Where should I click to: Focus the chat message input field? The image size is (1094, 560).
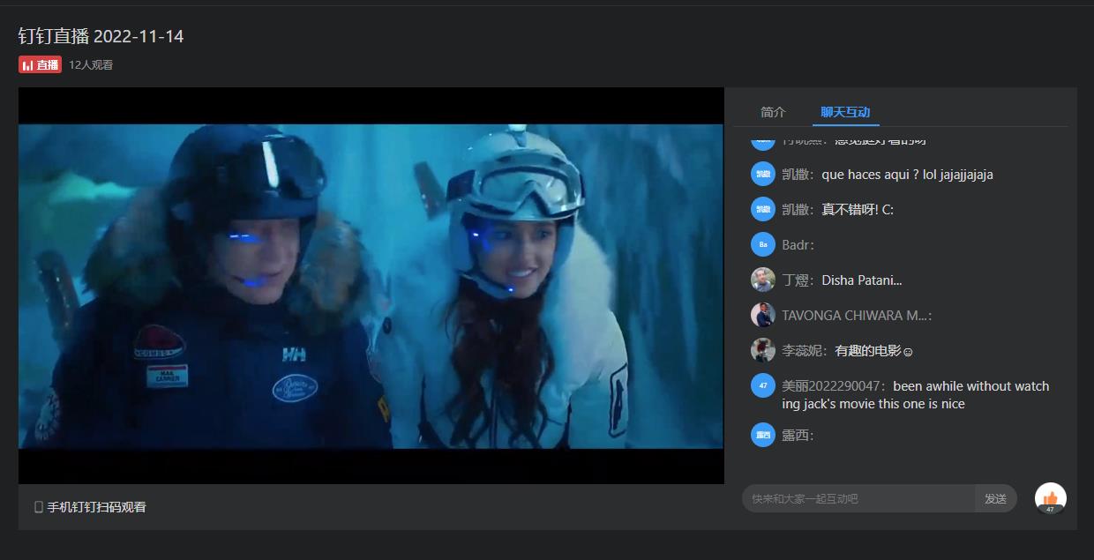858,498
